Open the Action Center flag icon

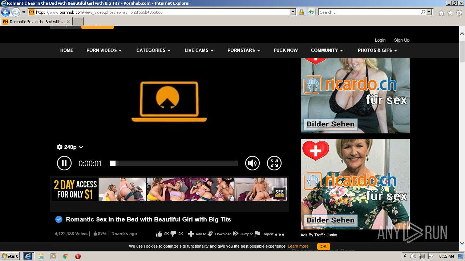(x=430, y=256)
